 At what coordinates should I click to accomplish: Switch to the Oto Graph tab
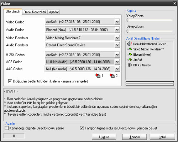13,11
